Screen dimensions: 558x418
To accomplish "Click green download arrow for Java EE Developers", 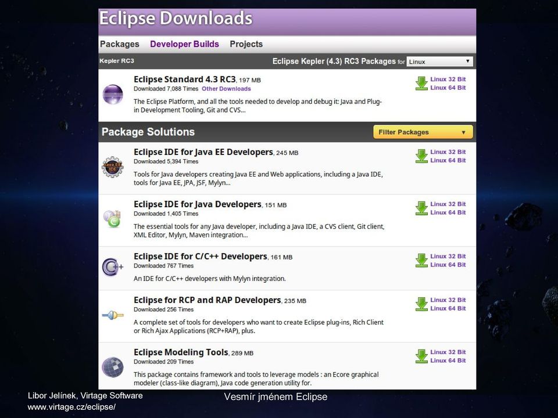I will tap(421, 156).
